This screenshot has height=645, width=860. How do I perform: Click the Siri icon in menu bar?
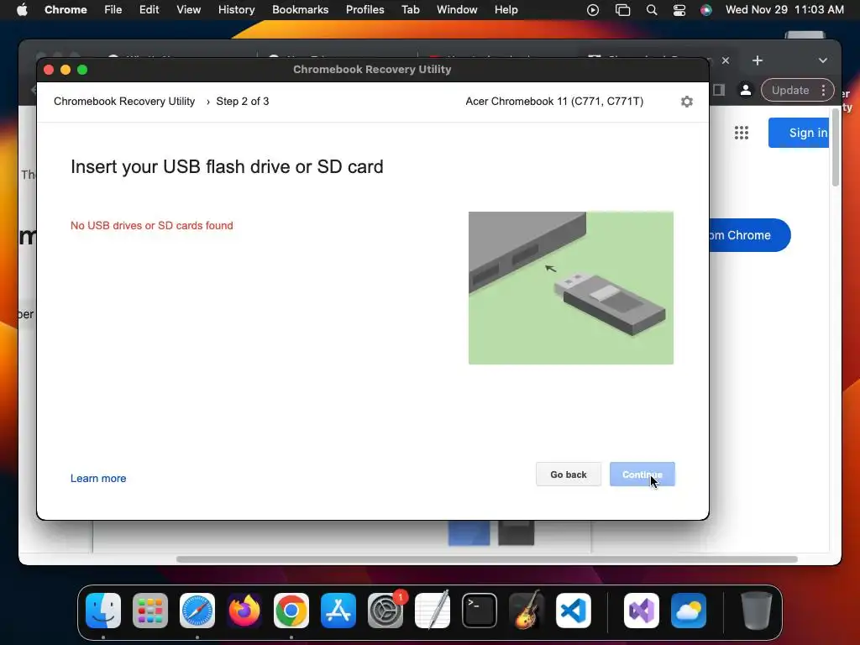pyautogui.click(x=706, y=10)
